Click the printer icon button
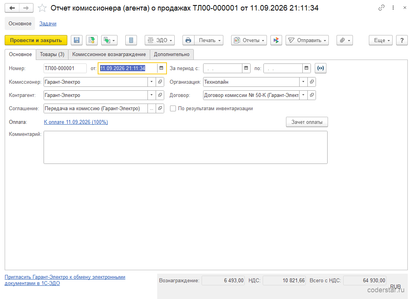Image resolution: width=414 pixels, height=299 pixels. point(188,40)
